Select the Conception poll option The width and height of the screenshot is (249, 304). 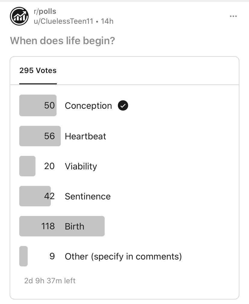[88, 106]
